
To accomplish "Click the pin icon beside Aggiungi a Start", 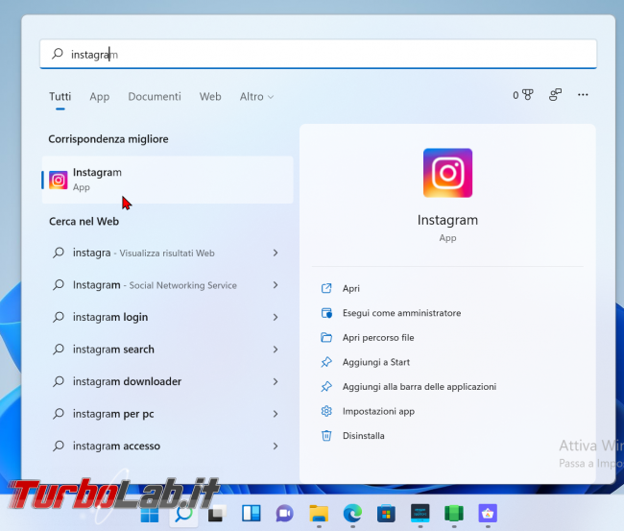I will pos(326,362).
